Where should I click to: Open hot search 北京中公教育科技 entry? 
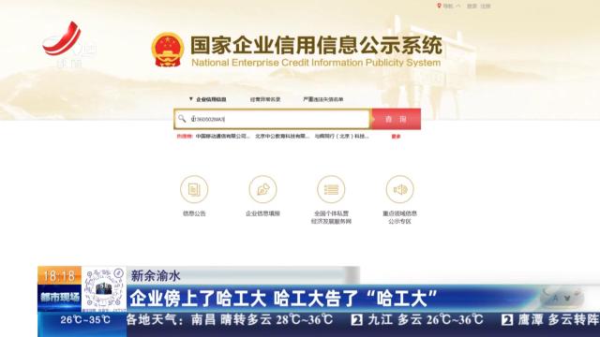coord(282,136)
